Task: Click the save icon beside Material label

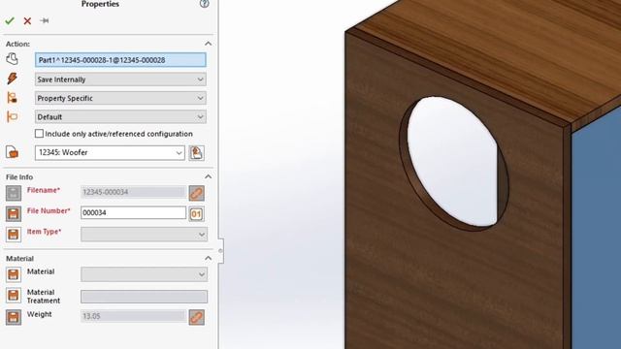Action: pyautogui.click(x=14, y=274)
